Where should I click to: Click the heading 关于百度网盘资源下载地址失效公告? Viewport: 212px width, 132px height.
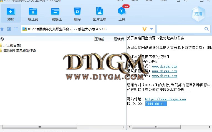coord(156,38)
